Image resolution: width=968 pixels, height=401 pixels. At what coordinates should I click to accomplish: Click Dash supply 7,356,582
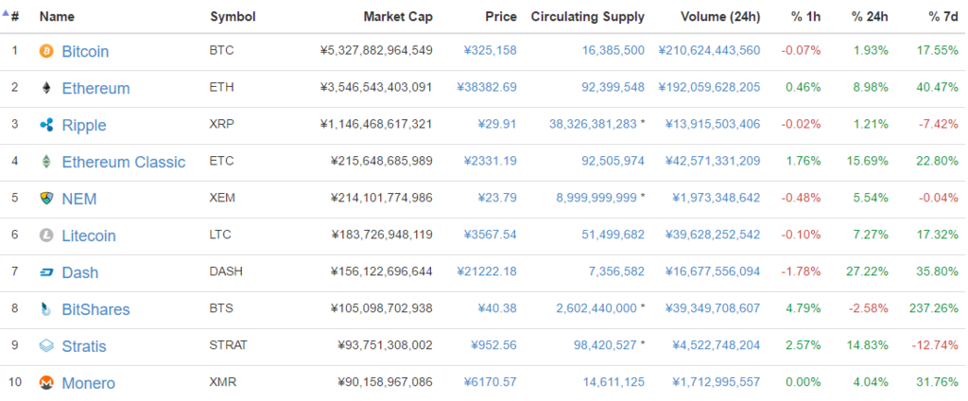[616, 271]
